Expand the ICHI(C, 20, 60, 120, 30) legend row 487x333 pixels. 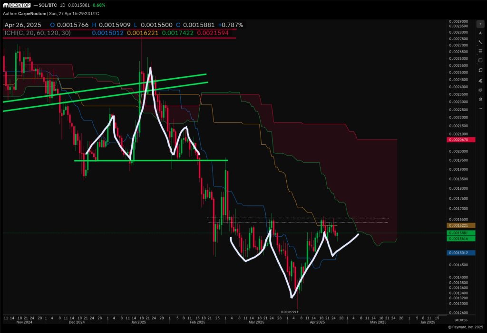38,33
